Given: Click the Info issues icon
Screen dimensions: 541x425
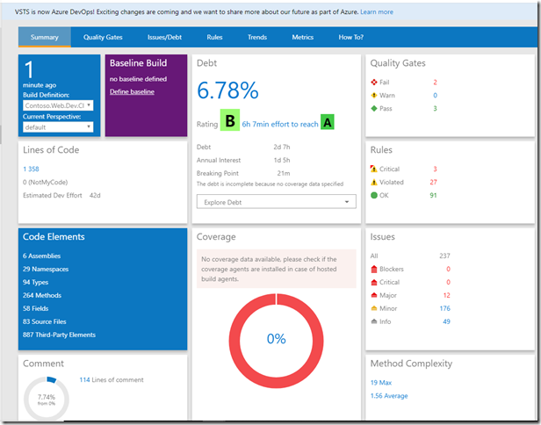Looking at the screenshot, I should tap(376, 321).
